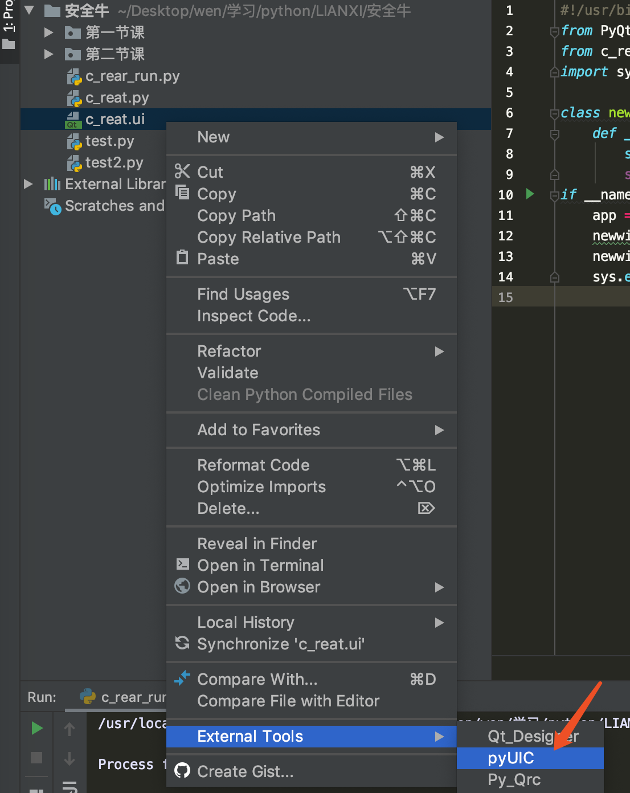The width and height of the screenshot is (630, 793).
Task: Click the Stop process square icon
Action: pyautogui.click(x=36, y=757)
